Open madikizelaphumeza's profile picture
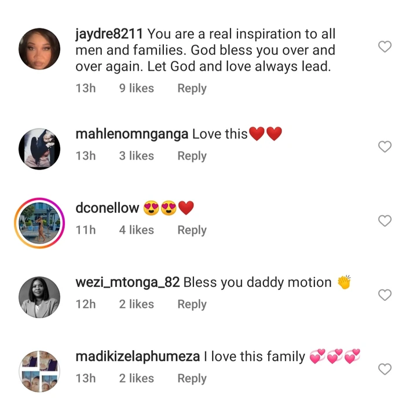This screenshot has width=417, height=401. pos(41,370)
